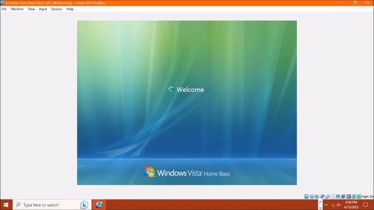
Task: Click the taskbar scroll down arrow
Action: [320, 208]
